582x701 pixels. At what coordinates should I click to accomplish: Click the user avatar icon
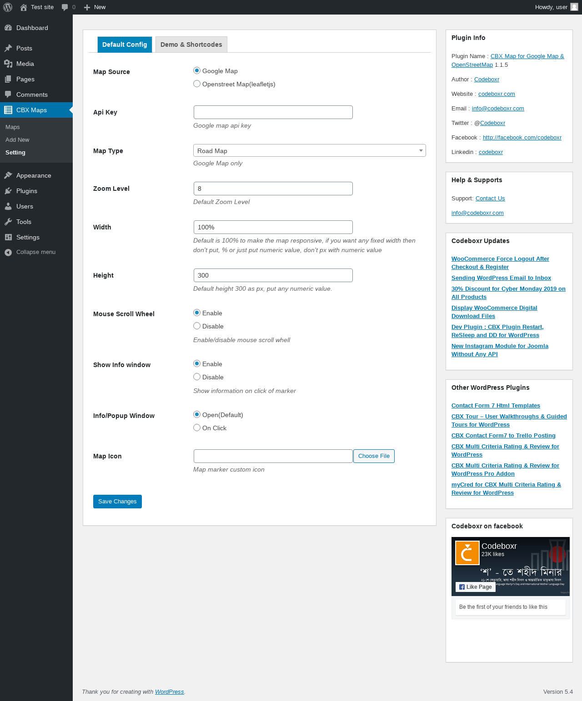pyautogui.click(x=574, y=7)
